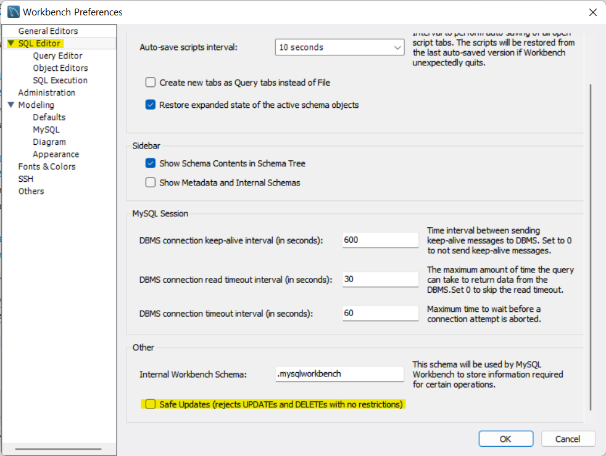Click the OK button

(506, 439)
